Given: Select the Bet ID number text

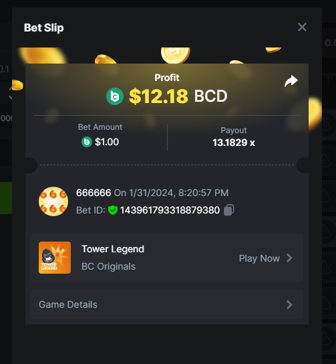Looking at the screenshot, I should click(170, 210).
